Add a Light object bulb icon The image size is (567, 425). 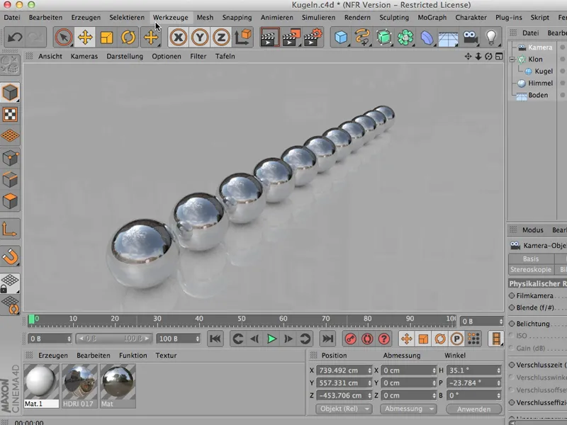pos(491,38)
